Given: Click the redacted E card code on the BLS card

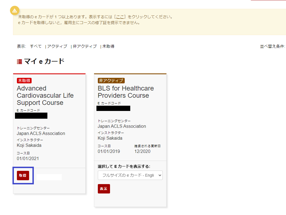Looking at the screenshot, I should pyautogui.click(x=113, y=108).
